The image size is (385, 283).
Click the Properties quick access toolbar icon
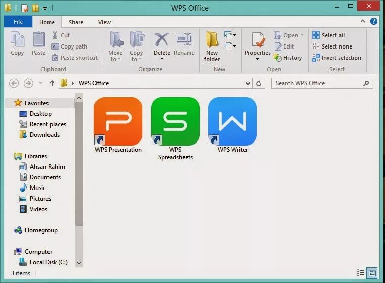25,8
